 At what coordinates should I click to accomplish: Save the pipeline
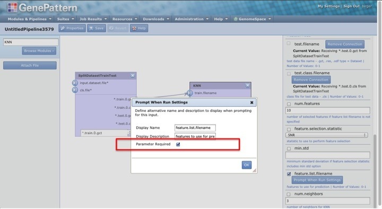97,28
